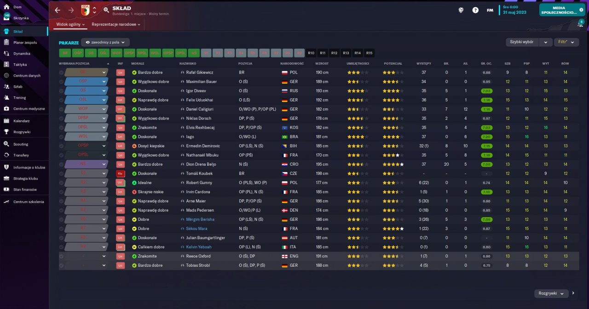Toggle selection circle for Niklas Dorsch row

[61, 118]
